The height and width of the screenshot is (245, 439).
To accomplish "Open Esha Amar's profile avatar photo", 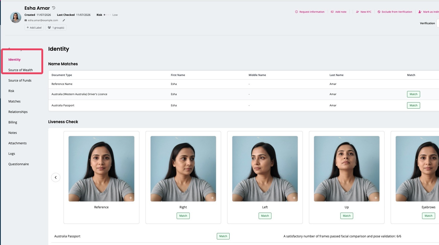I will pos(16,18).
